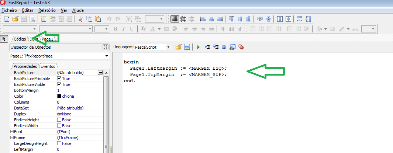
Task: Open the Editar menu
Action: [28, 11]
